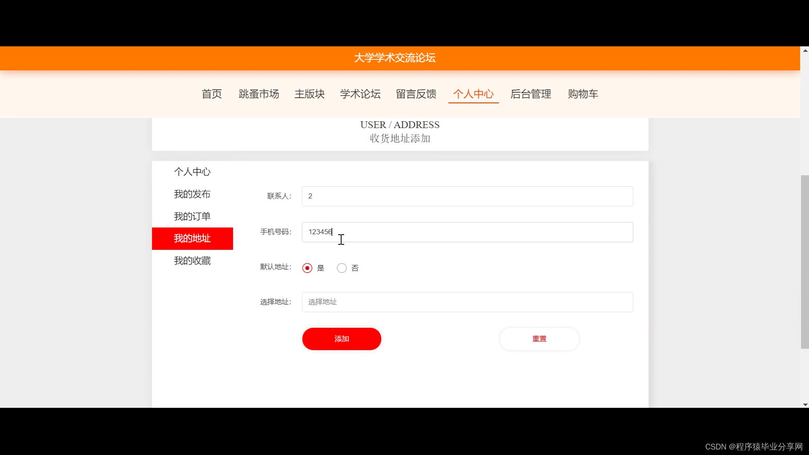Select 是 for default address
Screen dimensions: 809x455
click(x=307, y=268)
